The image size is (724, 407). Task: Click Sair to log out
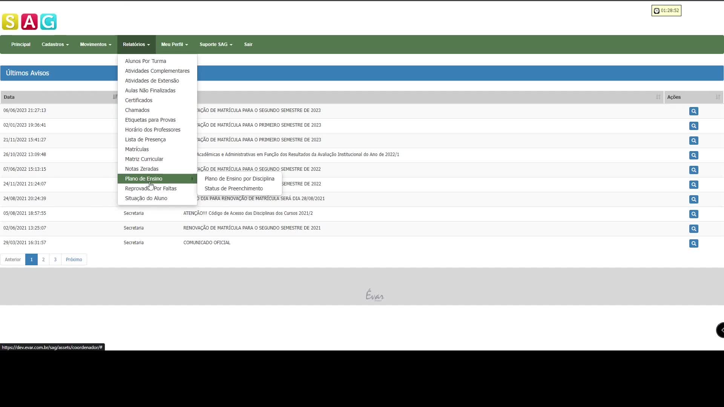tap(248, 44)
